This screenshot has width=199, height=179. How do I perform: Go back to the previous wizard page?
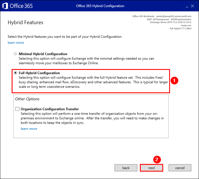tap(126, 168)
